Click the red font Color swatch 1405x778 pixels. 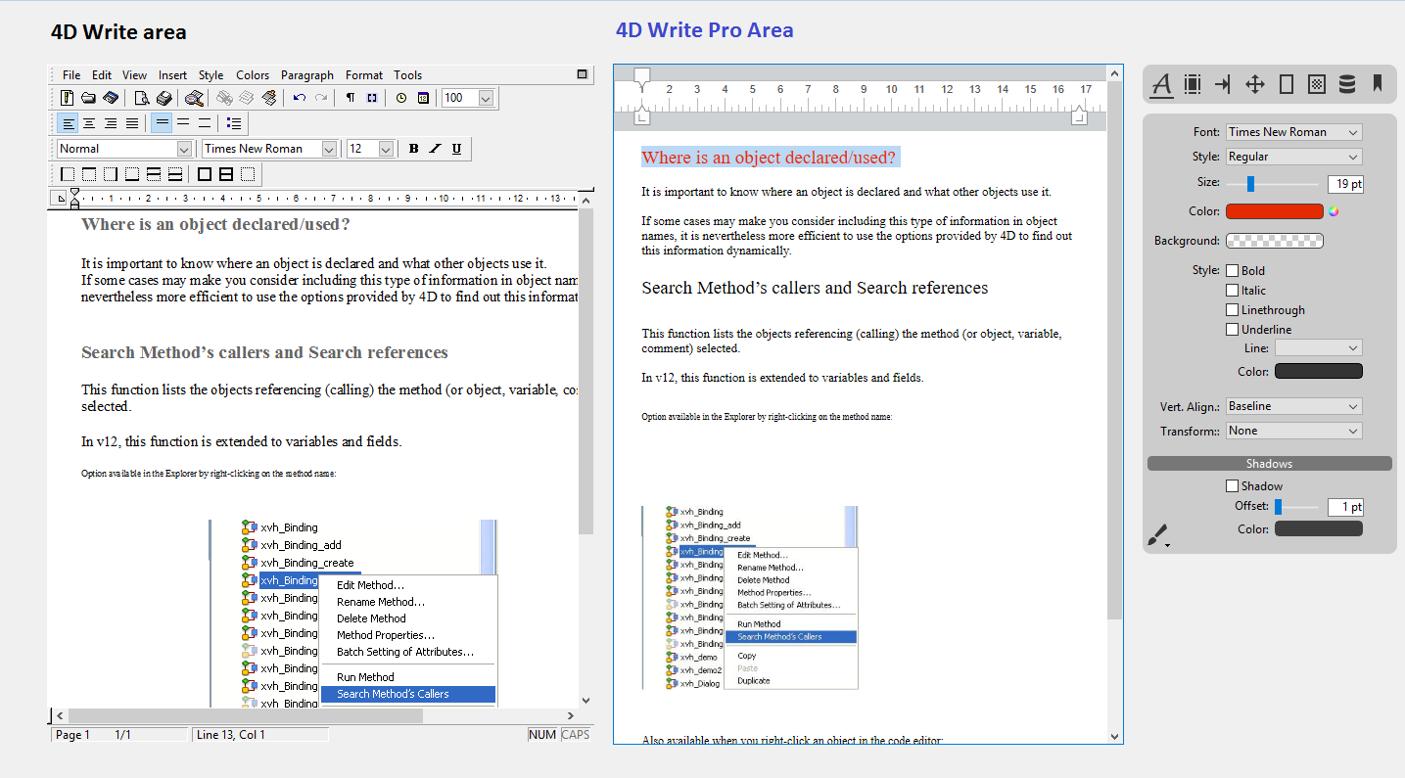[x=1274, y=211]
